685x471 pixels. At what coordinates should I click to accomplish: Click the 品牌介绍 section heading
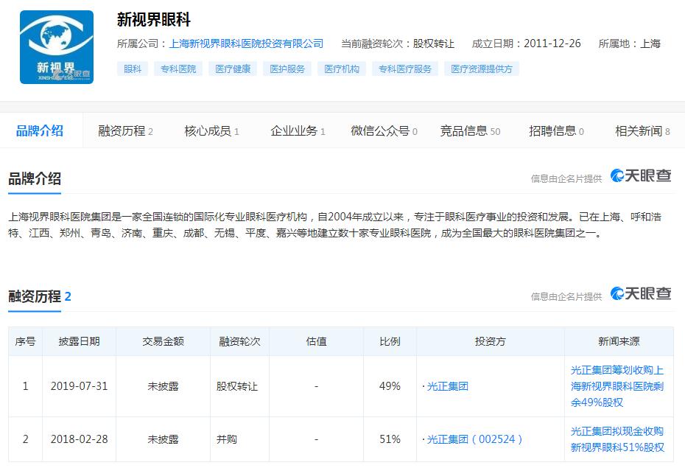[35, 178]
